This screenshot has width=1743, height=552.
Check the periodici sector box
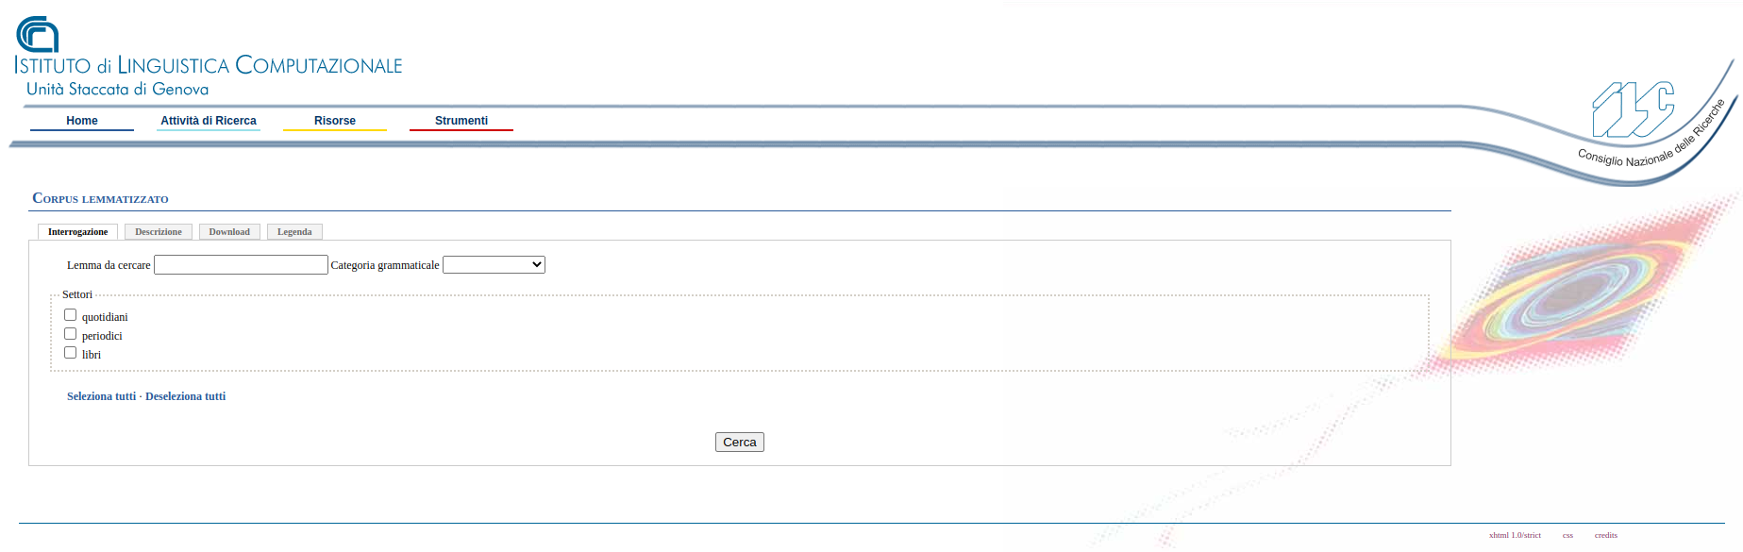coord(70,334)
